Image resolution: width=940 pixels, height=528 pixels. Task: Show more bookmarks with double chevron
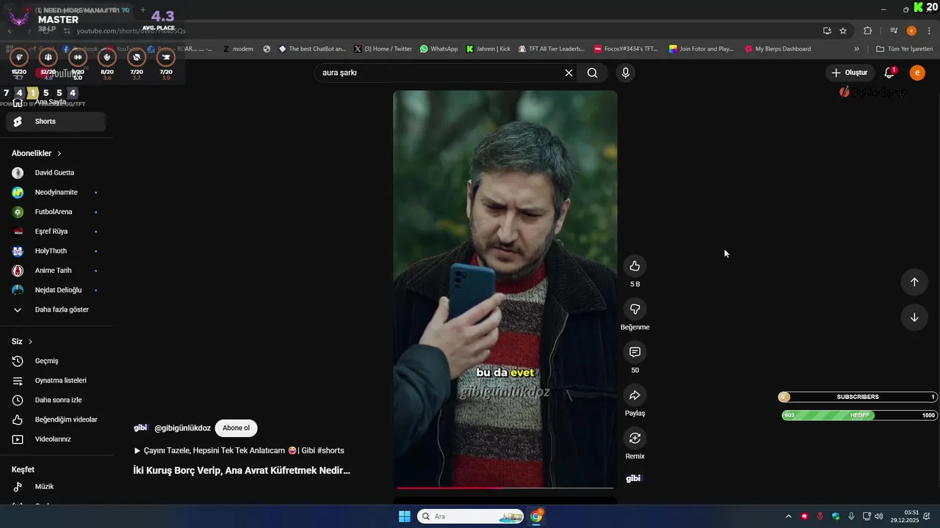[x=856, y=49]
